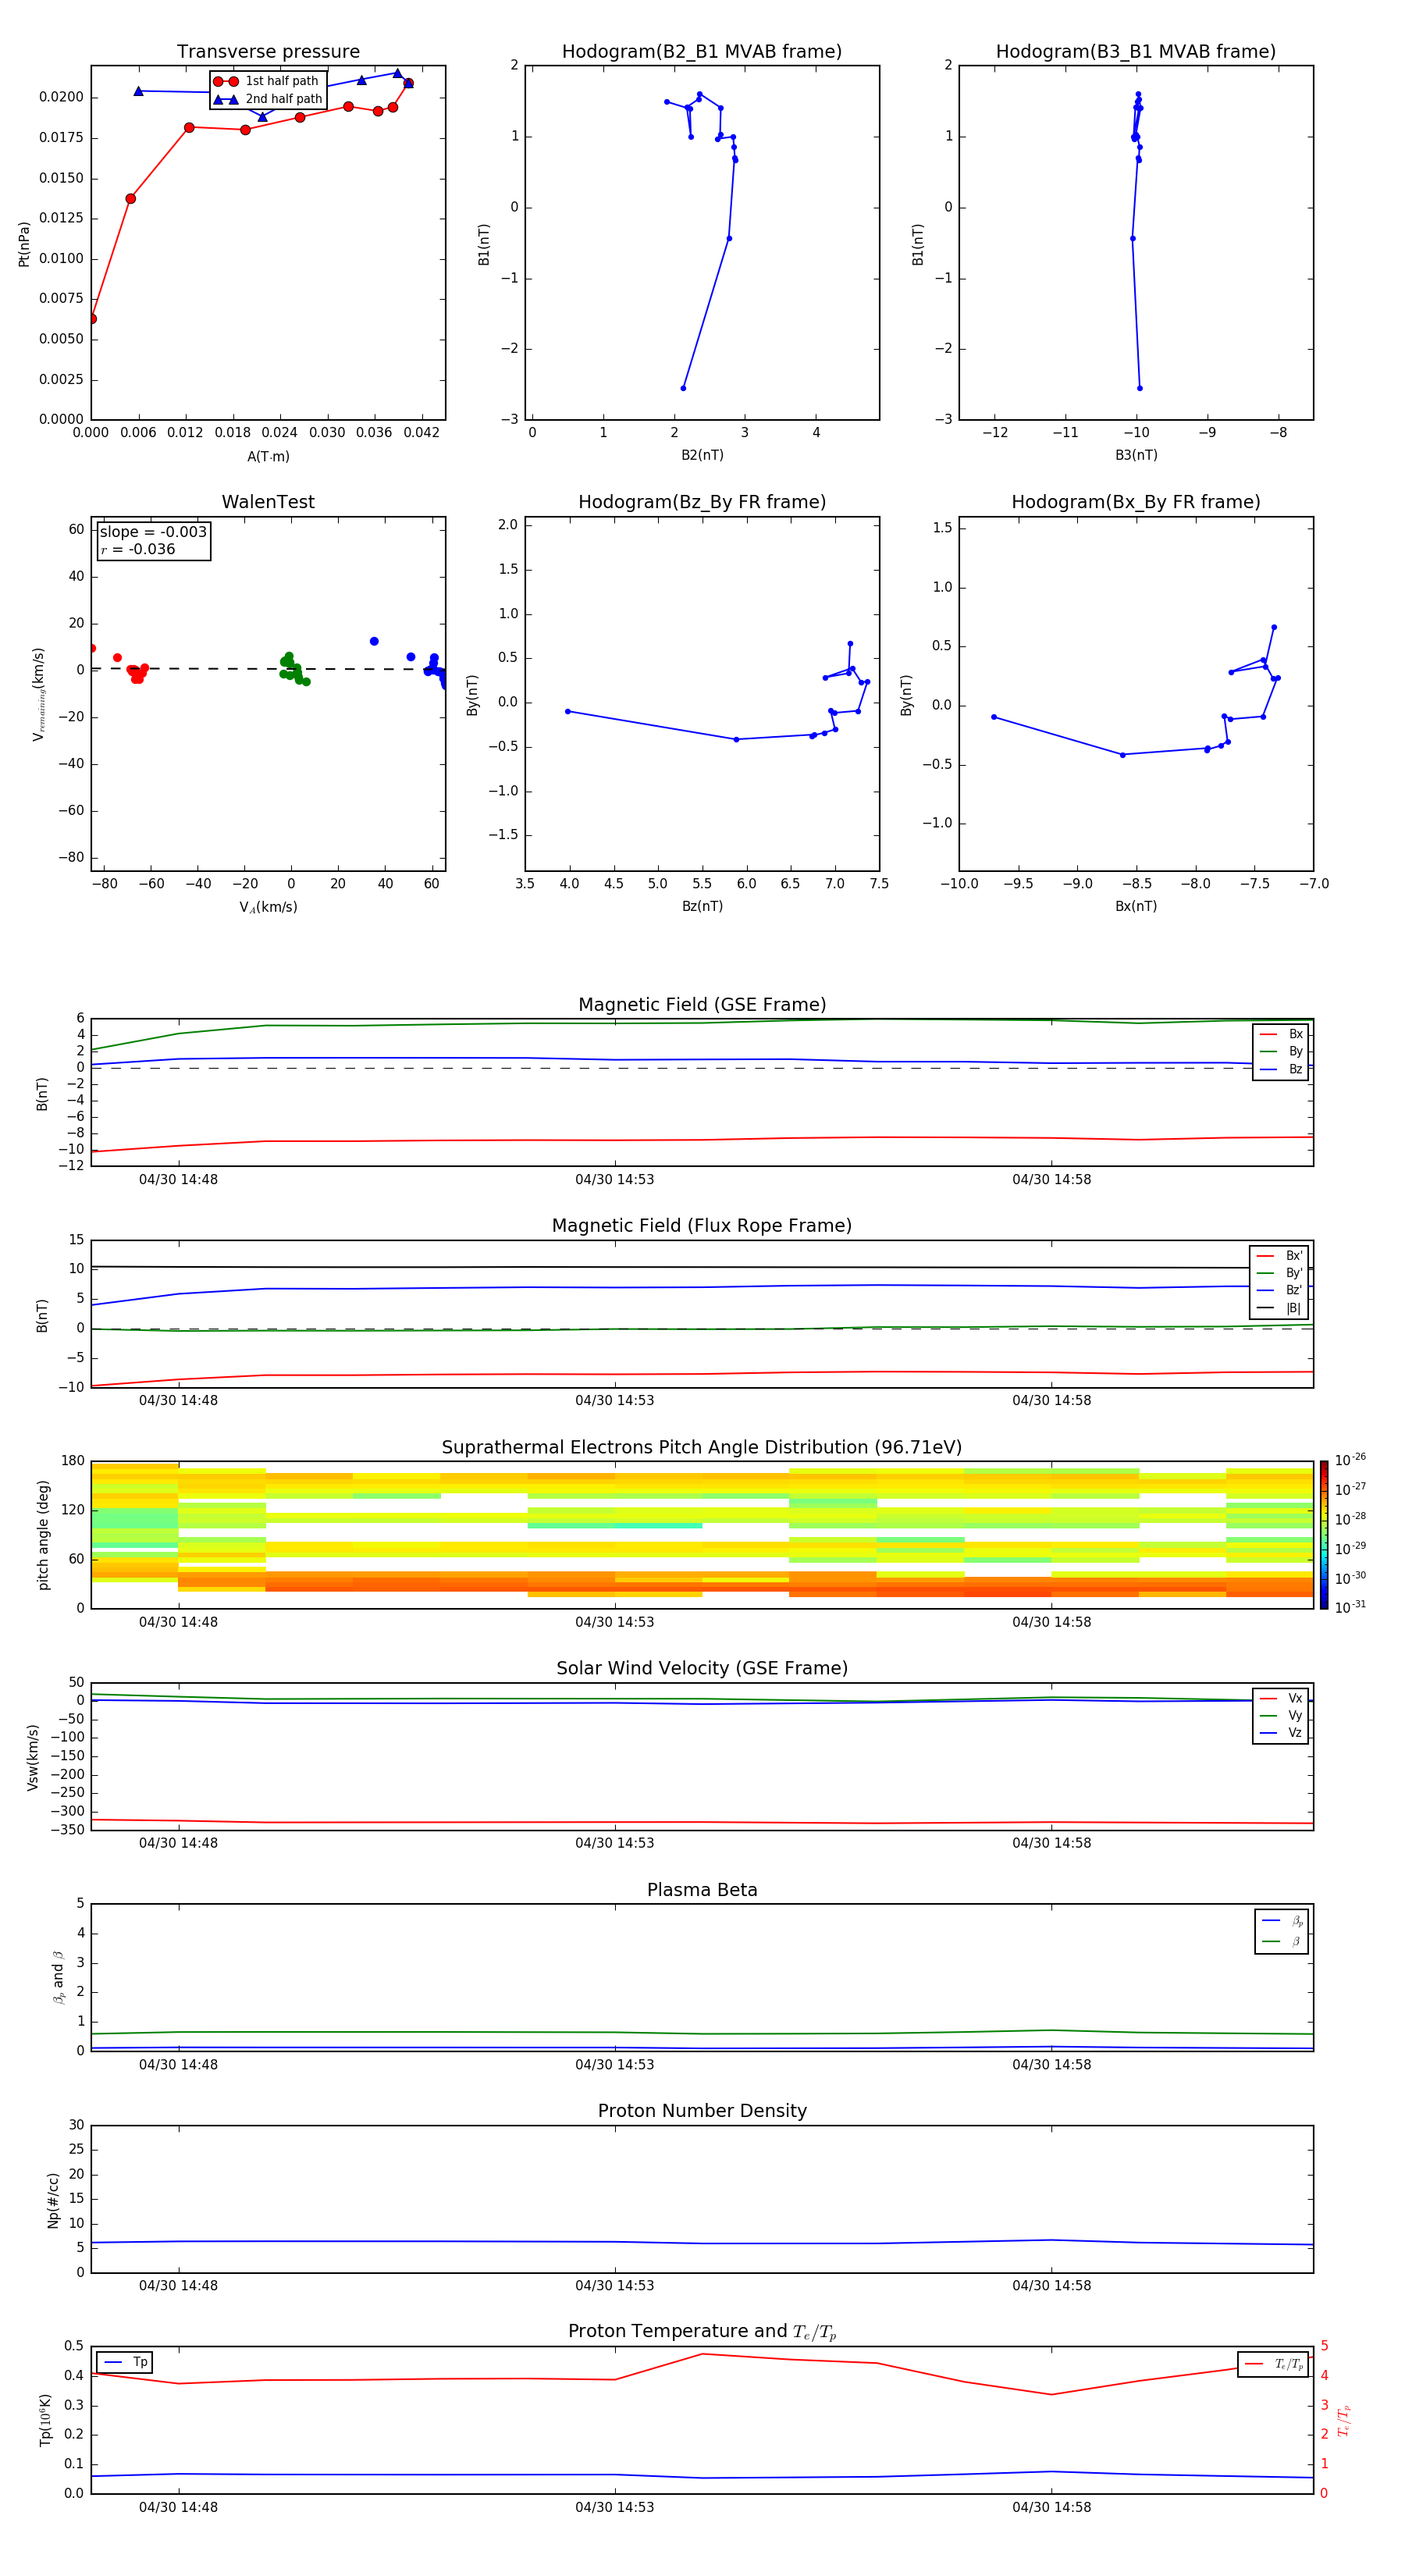Click the 'slope = -0.003' annotation
Screen dimensions: 1405x2576
[x=153, y=532]
